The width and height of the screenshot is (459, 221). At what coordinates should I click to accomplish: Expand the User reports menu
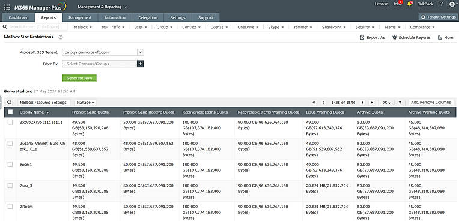tap(140, 27)
